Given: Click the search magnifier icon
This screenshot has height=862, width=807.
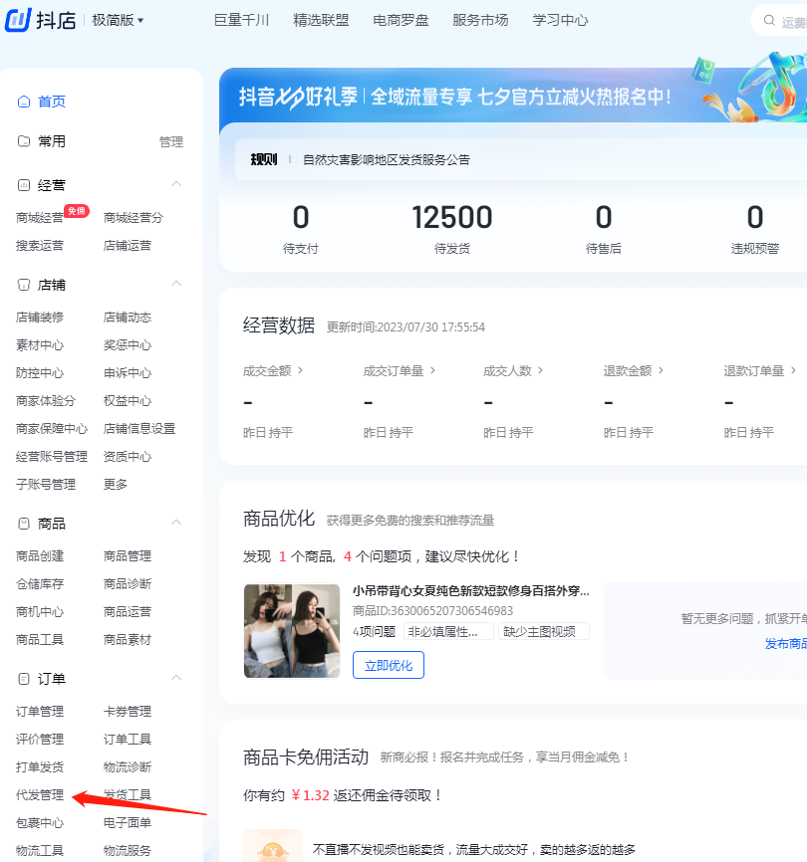Looking at the screenshot, I should 769,21.
